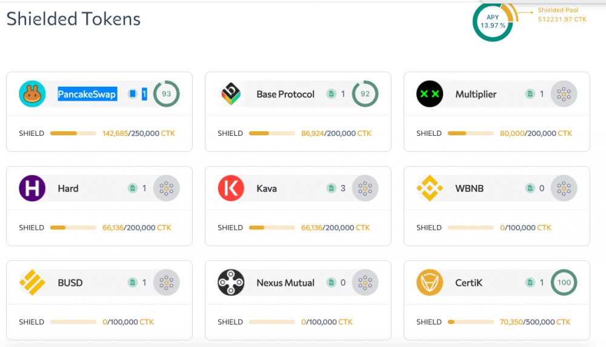
Task: Click Kava audit count badge icon
Action: point(331,188)
